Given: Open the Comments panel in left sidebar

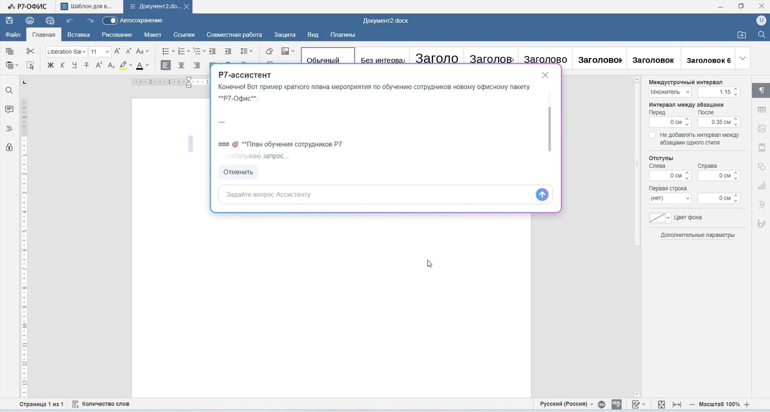Looking at the screenshot, I should coord(9,109).
